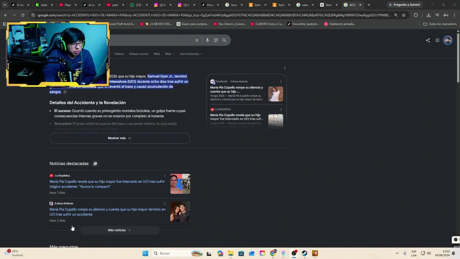Open the icon beside Noticias destacadas heading

[95, 164]
